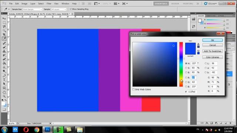Image resolution: width=237 pixels, height=133 pixels.
Task: Expand more workspaces chevron
Action: [198, 4]
